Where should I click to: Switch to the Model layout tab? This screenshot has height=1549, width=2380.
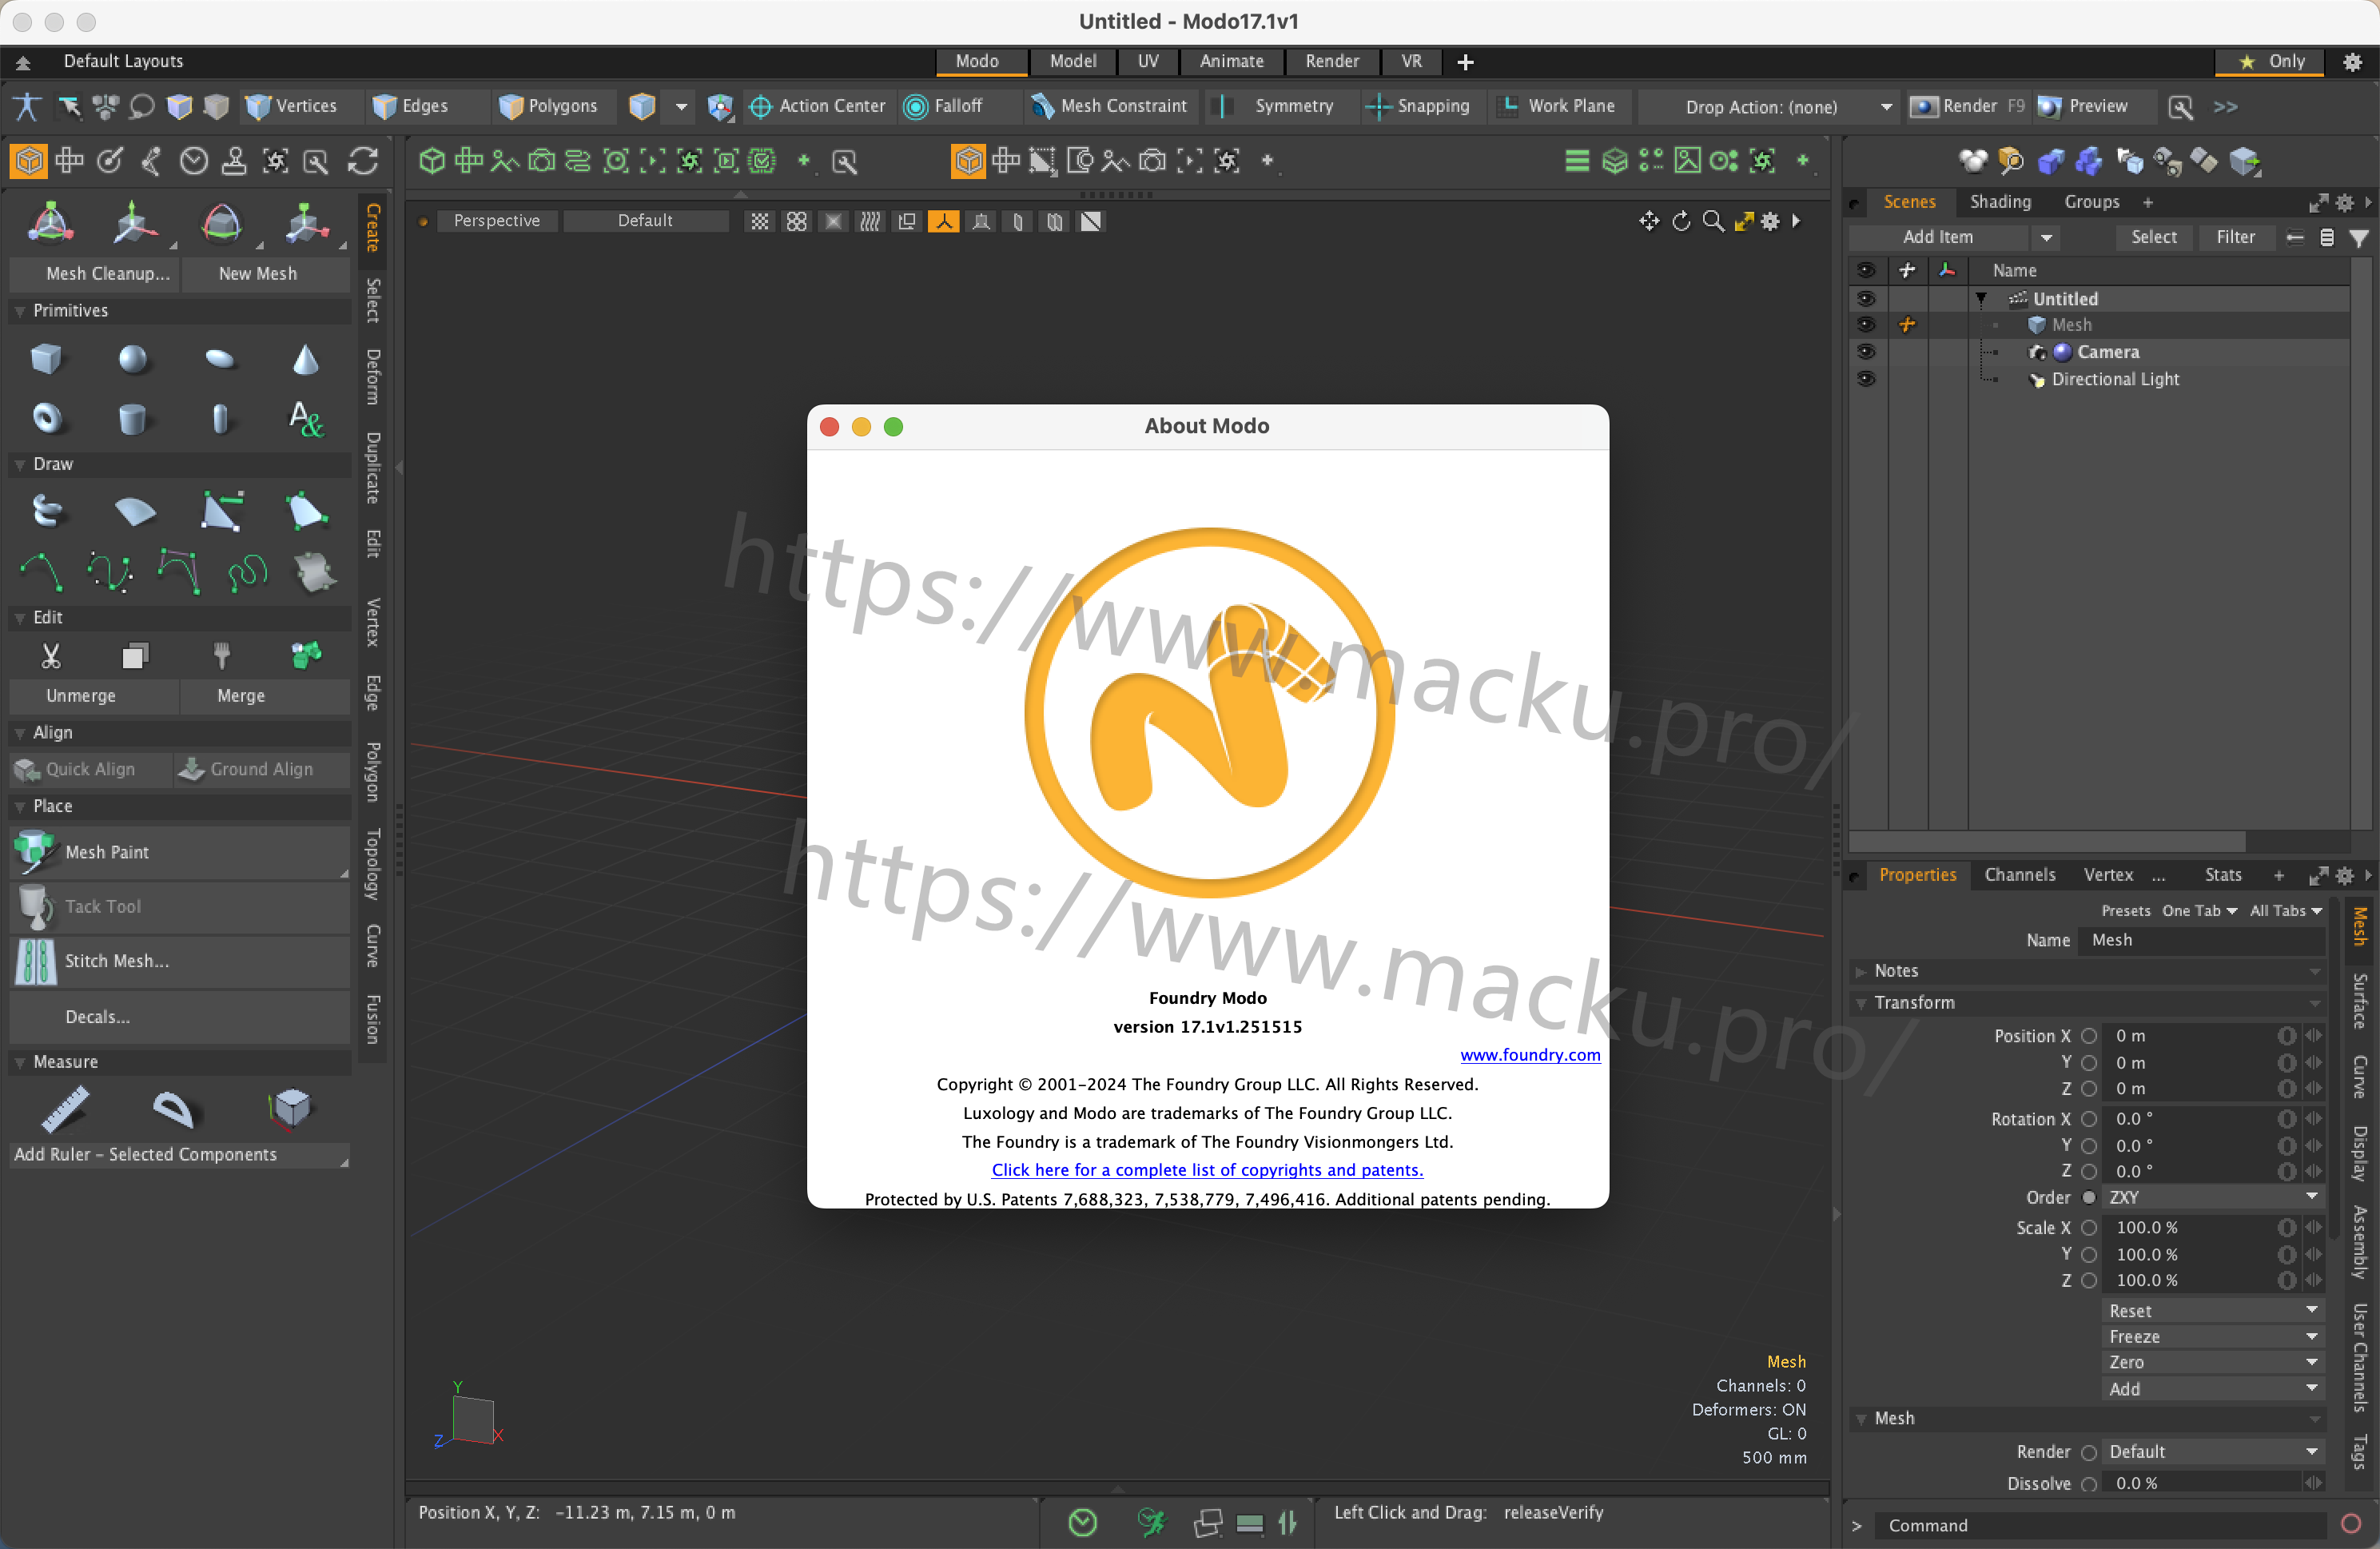[1073, 61]
